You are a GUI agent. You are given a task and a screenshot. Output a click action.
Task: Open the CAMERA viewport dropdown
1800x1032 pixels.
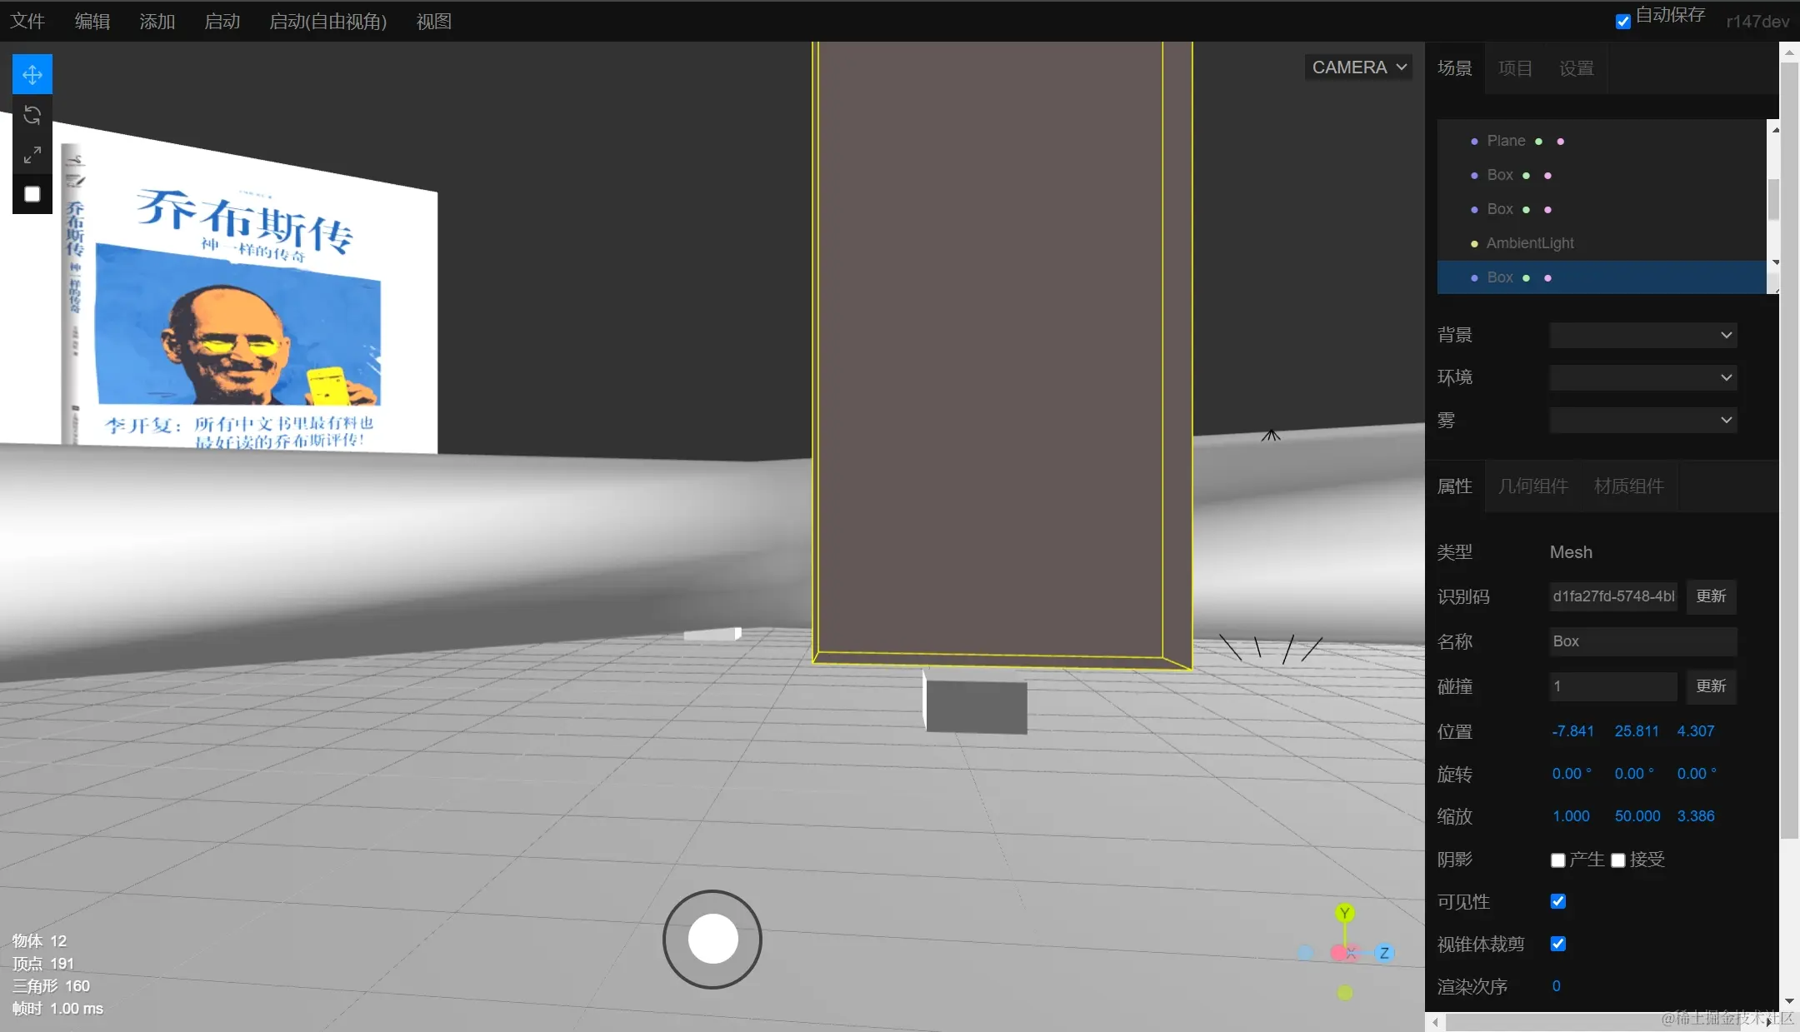[x=1358, y=67]
